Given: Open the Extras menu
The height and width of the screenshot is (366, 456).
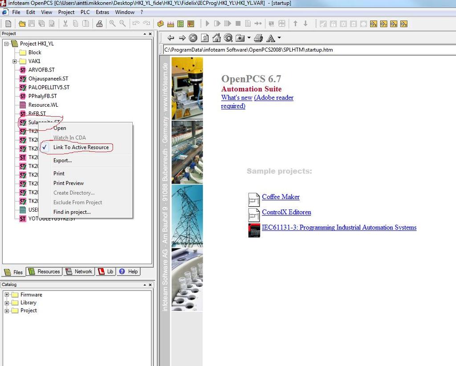Looking at the screenshot, I should pyautogui.click(x=102, y=12).
